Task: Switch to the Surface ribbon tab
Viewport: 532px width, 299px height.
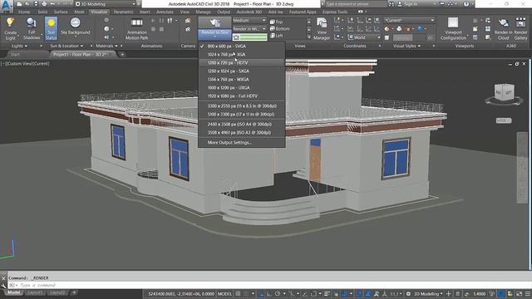Action: click(61, 12)
